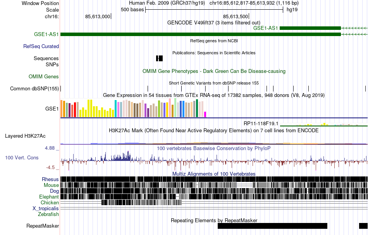Click the GSE1-AS1 label in the left margin
The height and width of the screenshot is (235, 368).
coord(46,34)
